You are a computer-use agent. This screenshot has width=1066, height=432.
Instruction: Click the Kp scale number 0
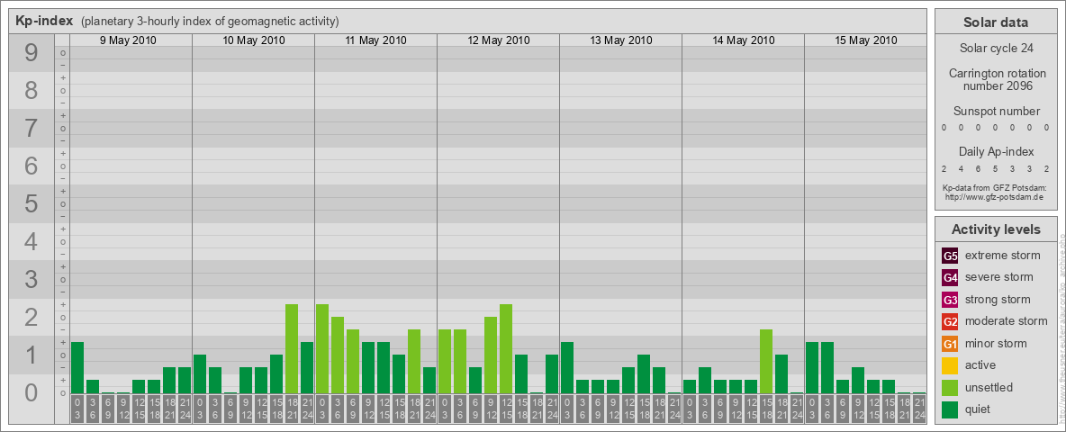tap(31, 392)
